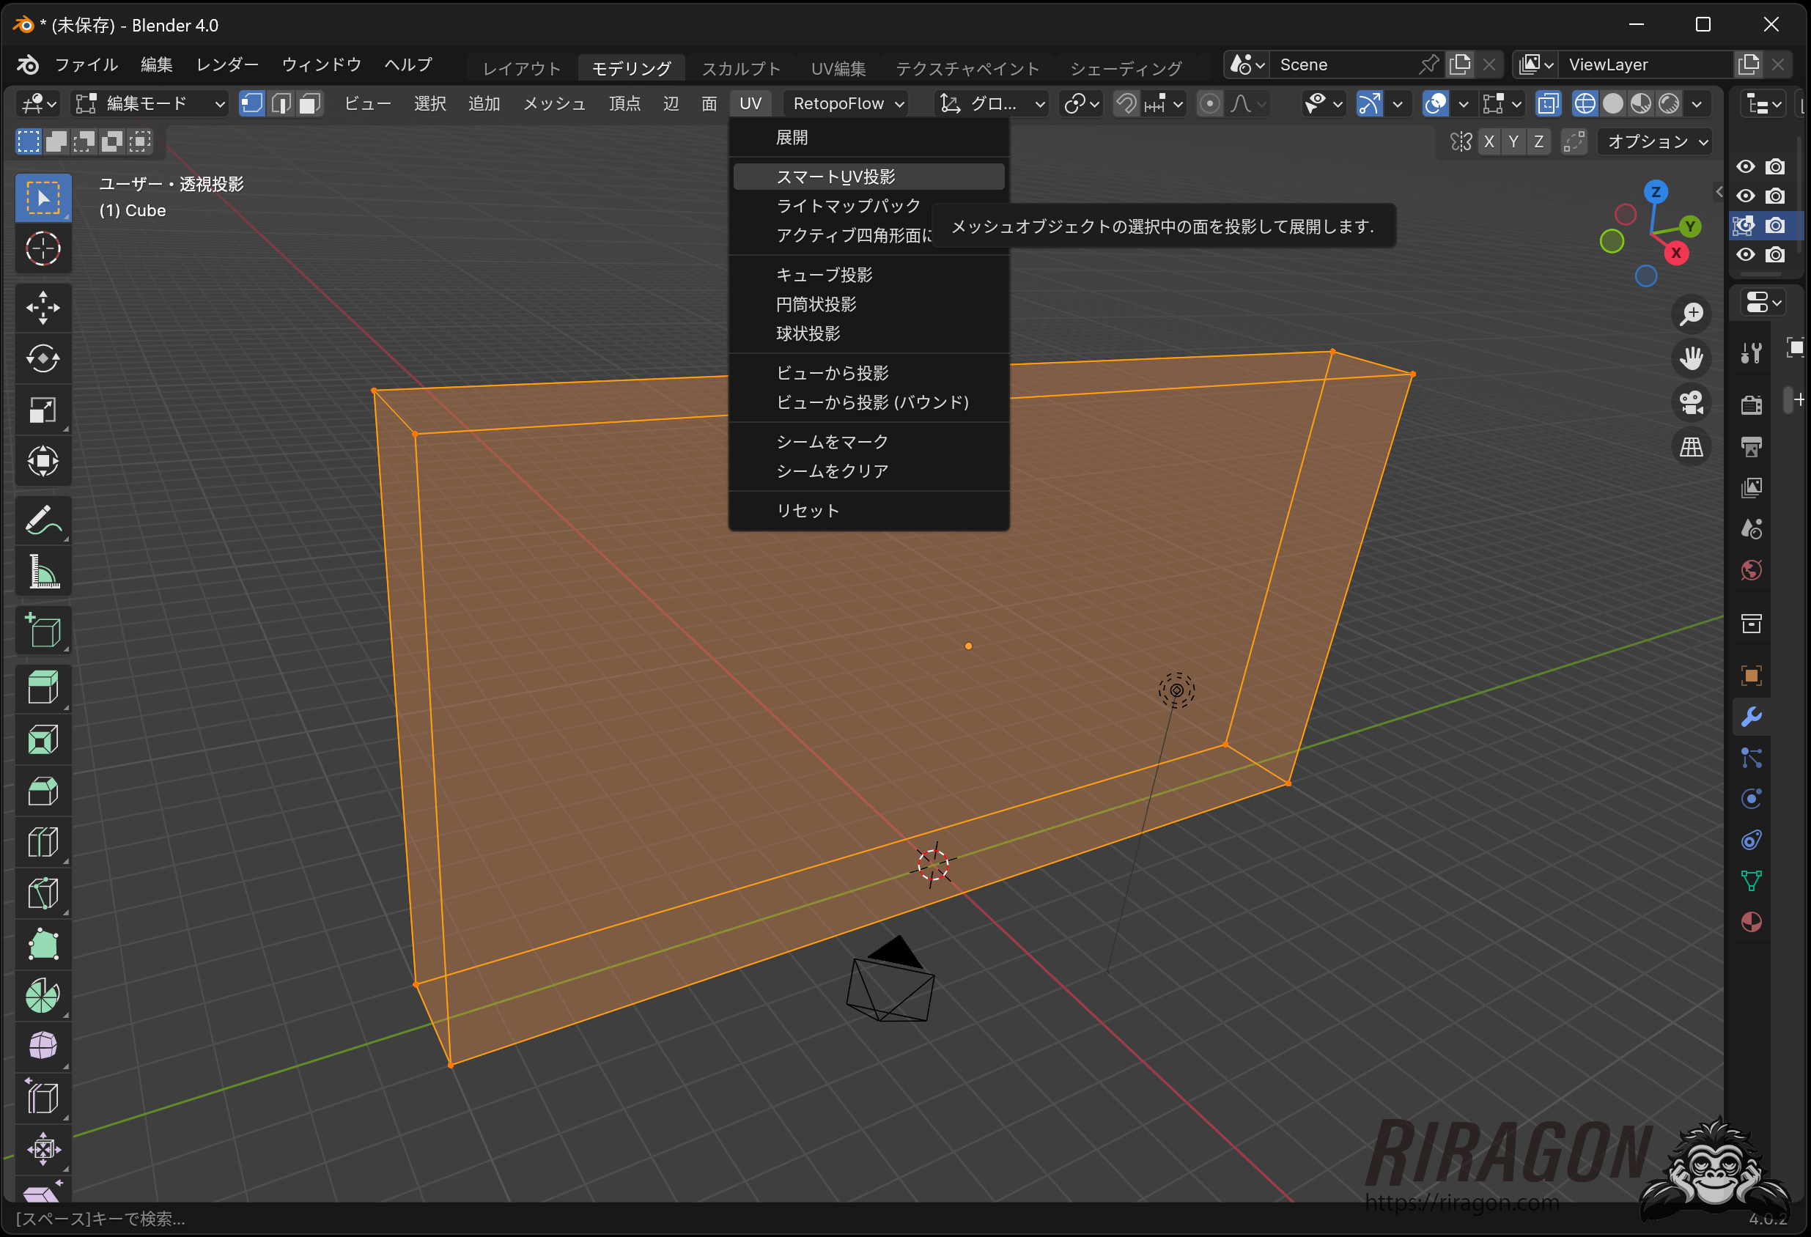Click the camera view icon in viewport
Viewport: 1811px width, 1237px height.
coord(1691,403)
